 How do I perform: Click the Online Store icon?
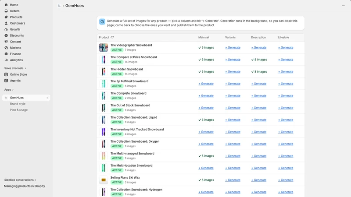pyautogui.click(x=6, y=74)
